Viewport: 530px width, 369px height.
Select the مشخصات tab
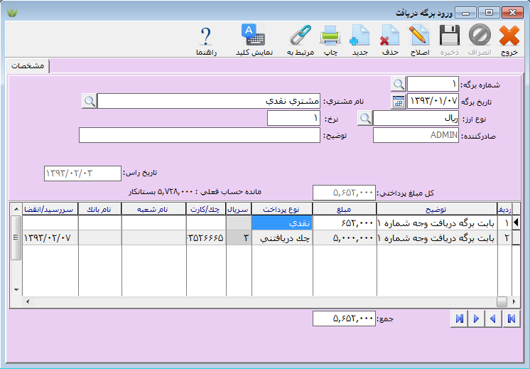pyautogui.click(x=28, y=66)
